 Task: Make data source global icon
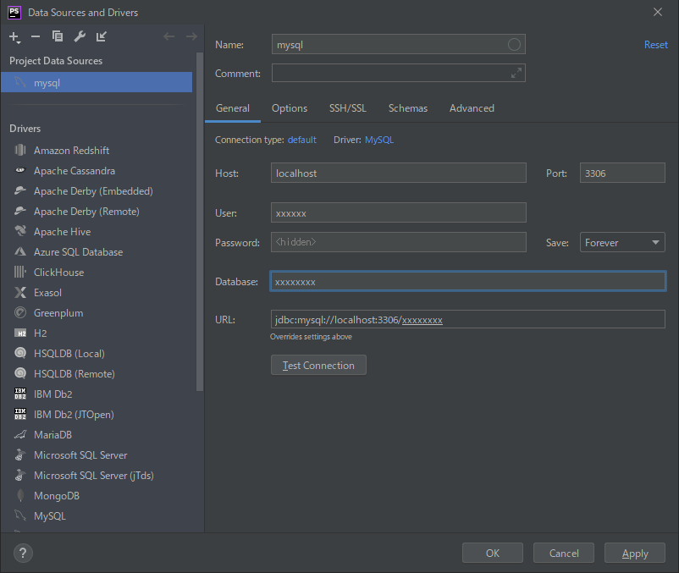point(101,36)
